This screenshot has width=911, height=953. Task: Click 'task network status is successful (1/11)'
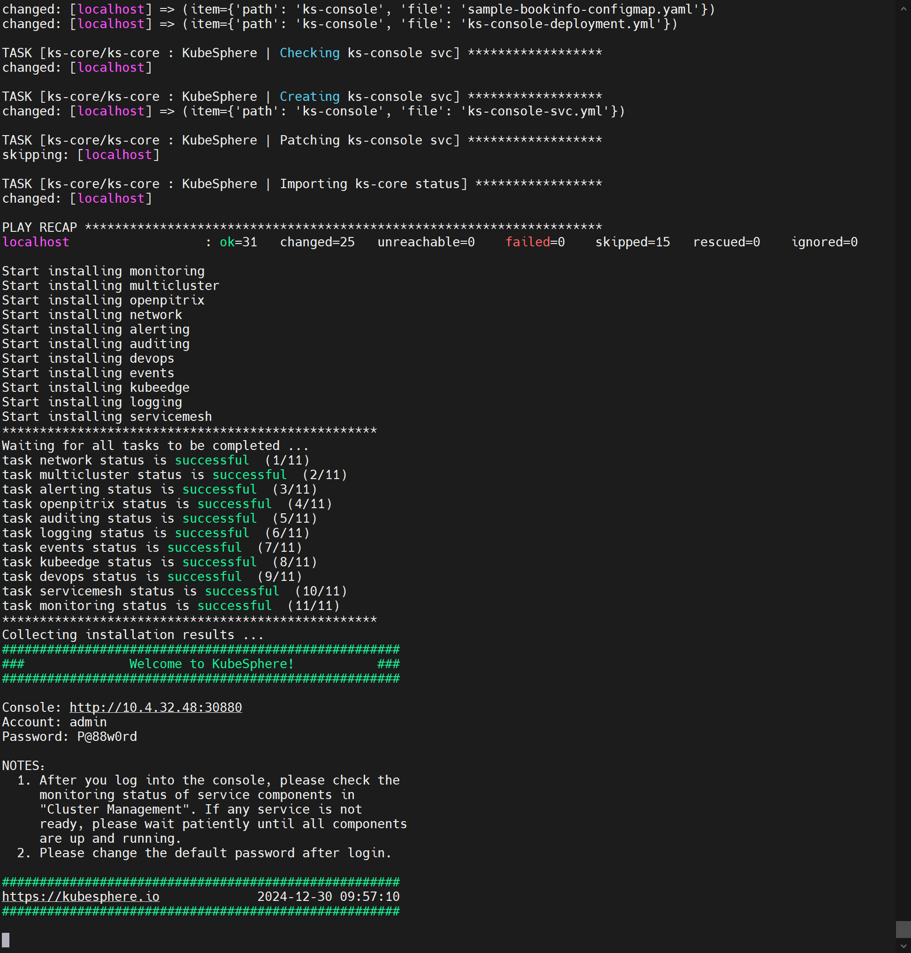[155, 460]
